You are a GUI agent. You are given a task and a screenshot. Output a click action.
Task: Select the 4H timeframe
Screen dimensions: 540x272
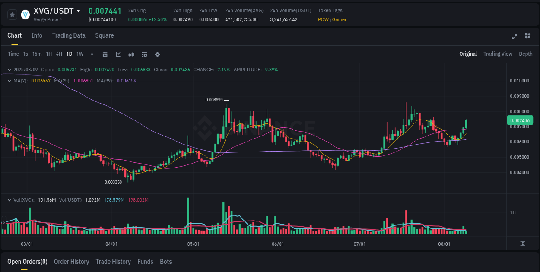(59, 54)
